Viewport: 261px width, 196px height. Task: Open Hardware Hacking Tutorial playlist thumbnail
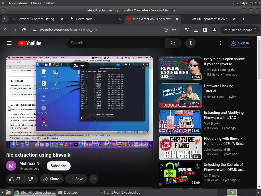tap(180, 96)
